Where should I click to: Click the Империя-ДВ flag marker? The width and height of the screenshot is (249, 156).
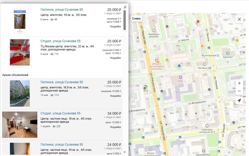tap(205, 64)
